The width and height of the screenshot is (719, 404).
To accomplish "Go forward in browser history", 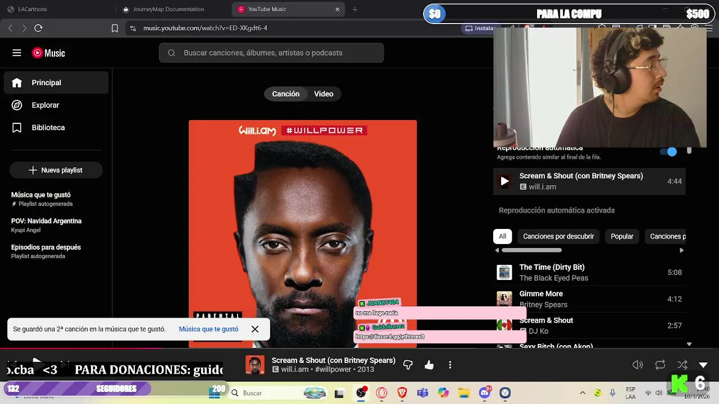I will (24, 28).
